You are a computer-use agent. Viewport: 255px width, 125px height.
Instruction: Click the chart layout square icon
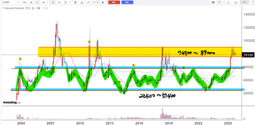219,2
